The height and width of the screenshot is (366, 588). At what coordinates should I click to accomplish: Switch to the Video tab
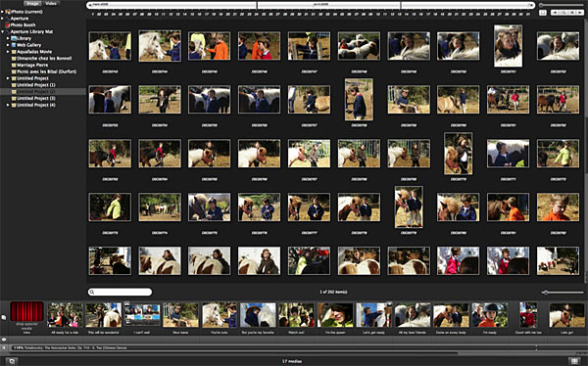pyautogui.click(x=51, y=3)
